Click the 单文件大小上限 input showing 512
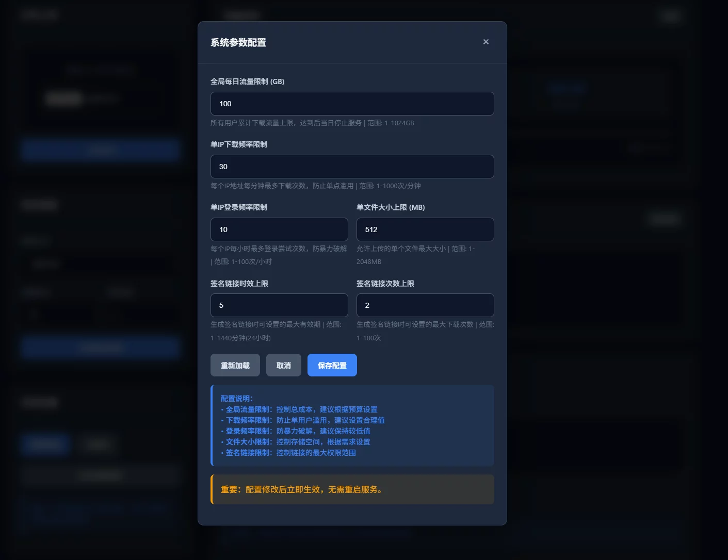Screen dimensions: 728x560 pyautogui.click(x=425, y=229)
